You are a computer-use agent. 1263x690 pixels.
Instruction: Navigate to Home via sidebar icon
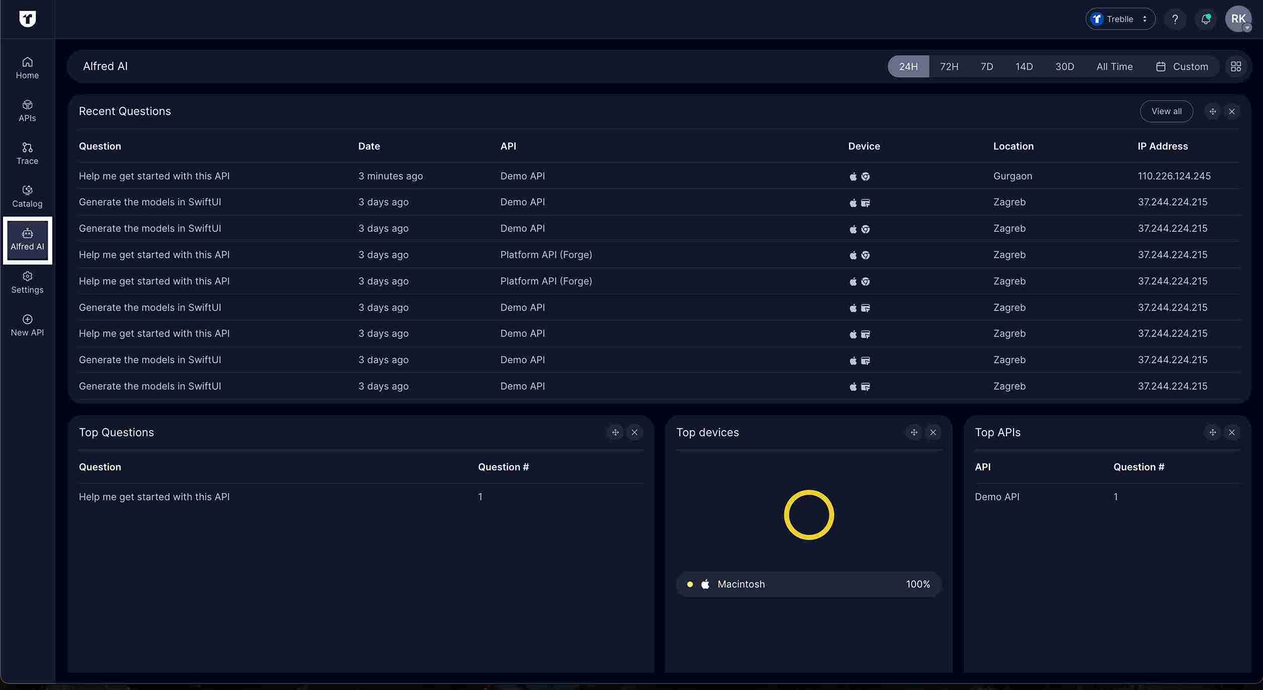pos(27,67)
